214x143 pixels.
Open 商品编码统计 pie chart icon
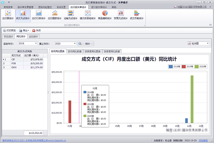pyautogui.click(x=105, y=13)
